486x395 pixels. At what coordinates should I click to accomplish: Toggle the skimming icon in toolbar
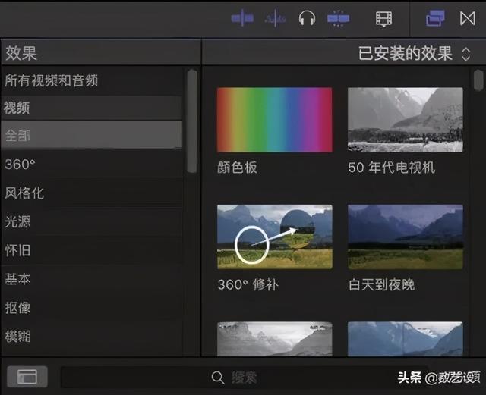pyautogui.click(x=242, y=18)
